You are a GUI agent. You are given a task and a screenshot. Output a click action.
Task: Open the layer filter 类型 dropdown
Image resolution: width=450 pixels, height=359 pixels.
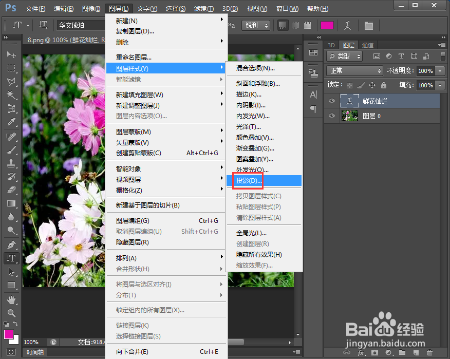344,56
